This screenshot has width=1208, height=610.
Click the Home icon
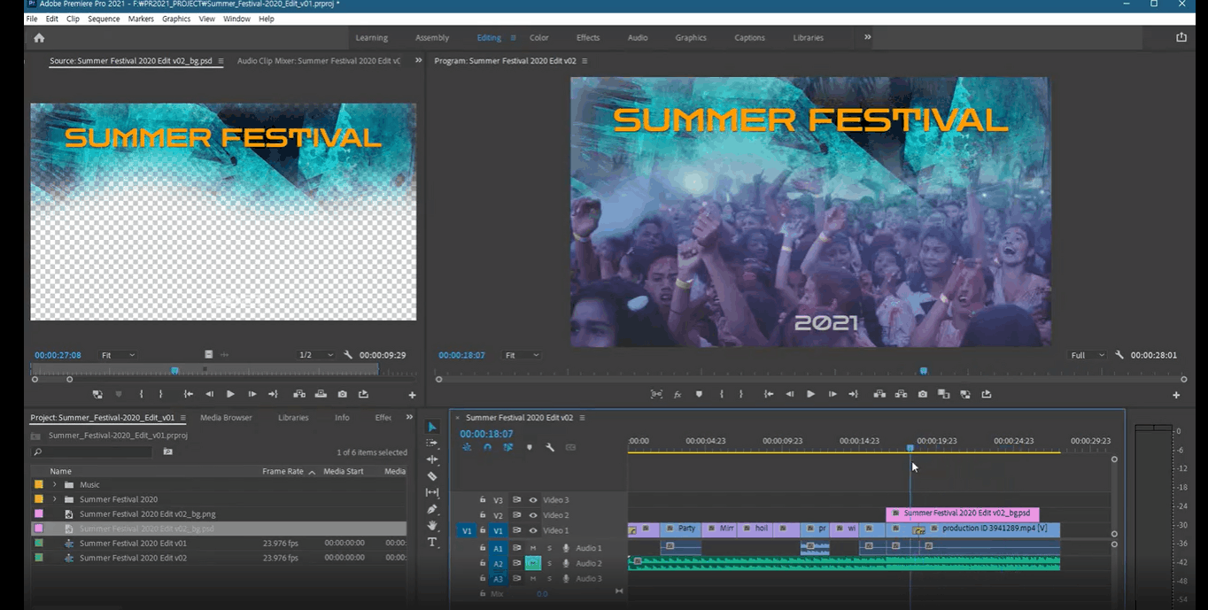click(x=39, y=38)
